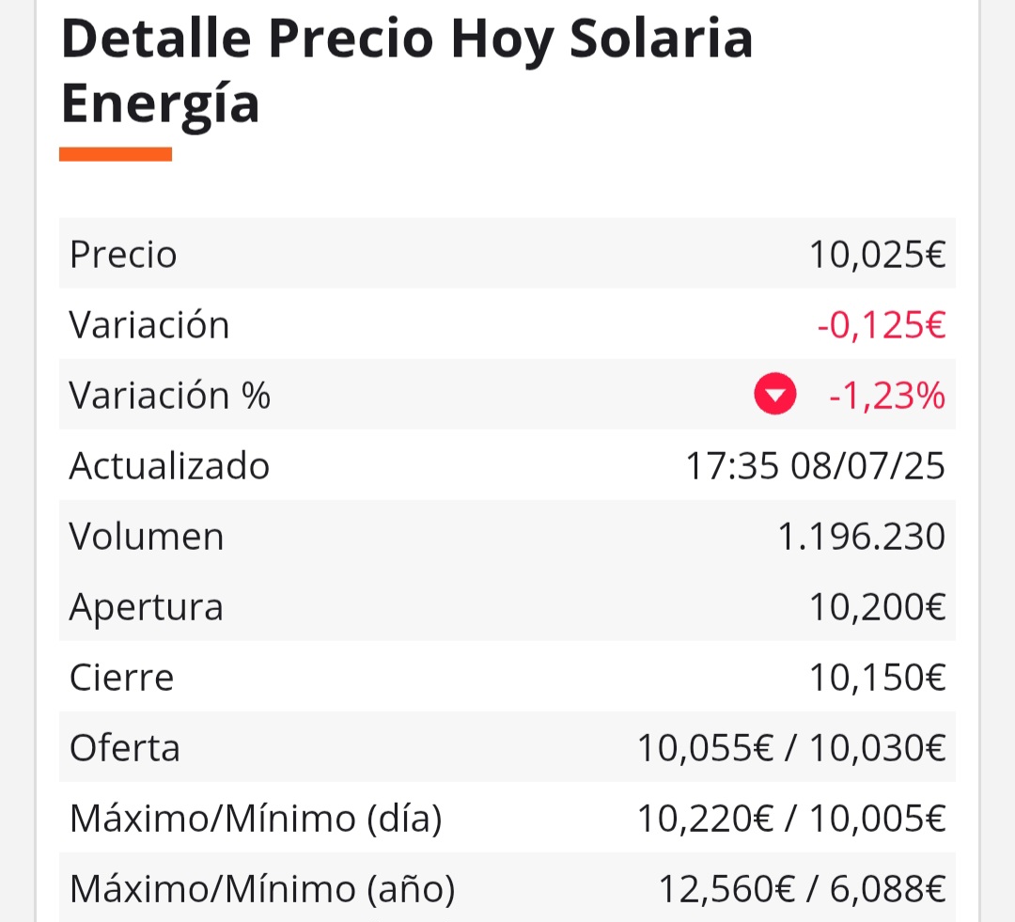Click the Variación % value -1,23%
Screen dimensions: 1015x922
pos(887,395)
